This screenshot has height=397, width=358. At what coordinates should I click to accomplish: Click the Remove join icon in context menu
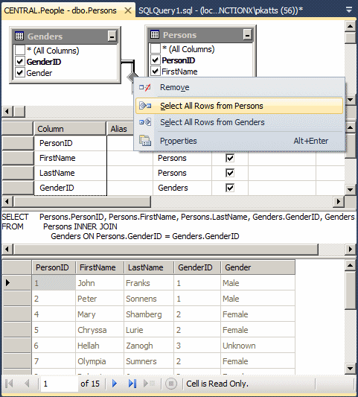tap(145, 87)
